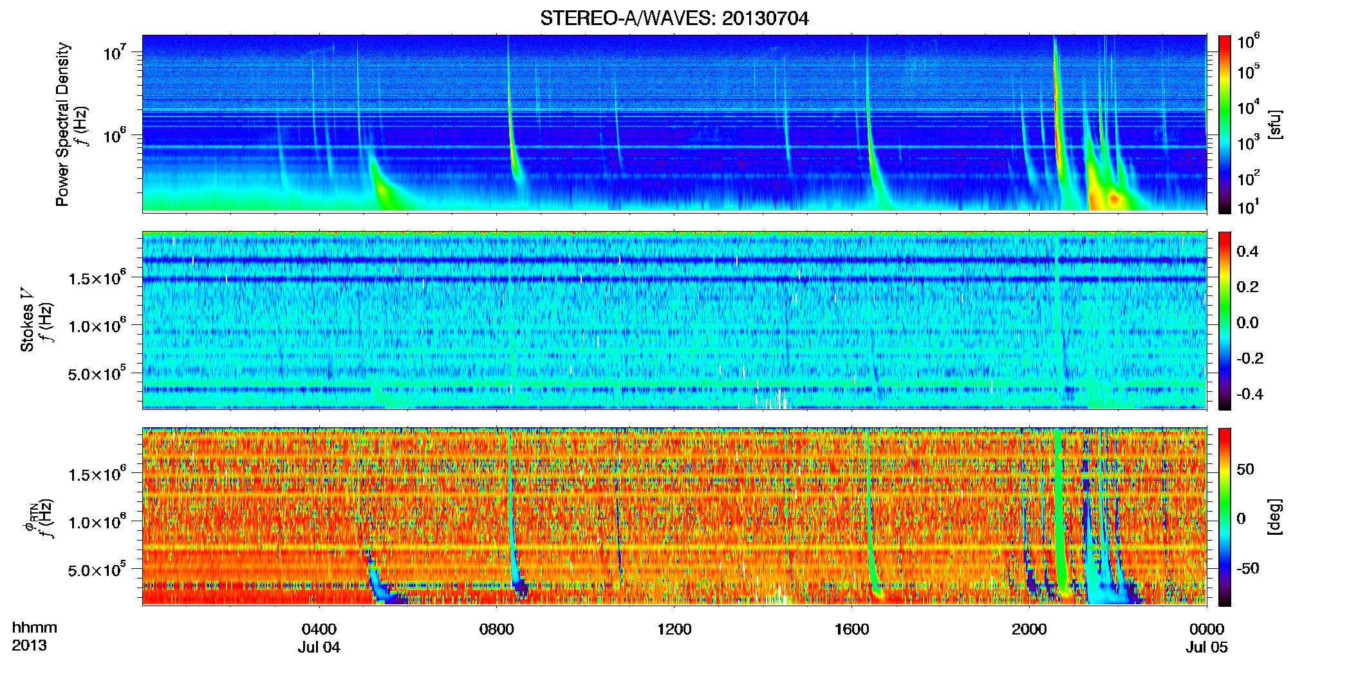Click the 2013 year caption
This screenshot has width=1349, height=695.
[29, 645]
